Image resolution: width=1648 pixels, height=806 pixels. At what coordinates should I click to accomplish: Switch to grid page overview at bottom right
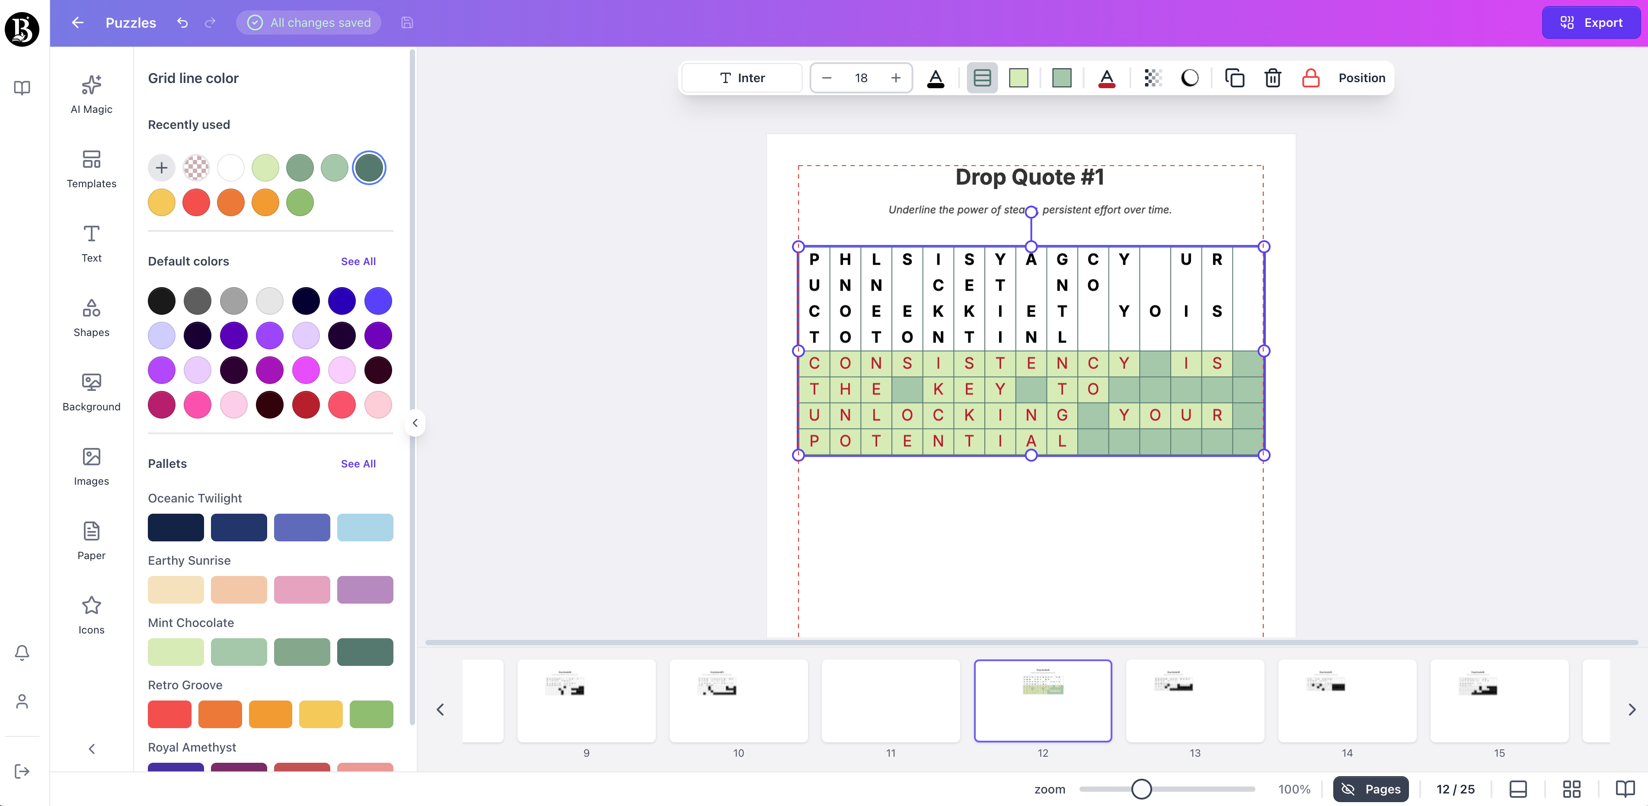pyautogui.click(x=1572, y=789)
